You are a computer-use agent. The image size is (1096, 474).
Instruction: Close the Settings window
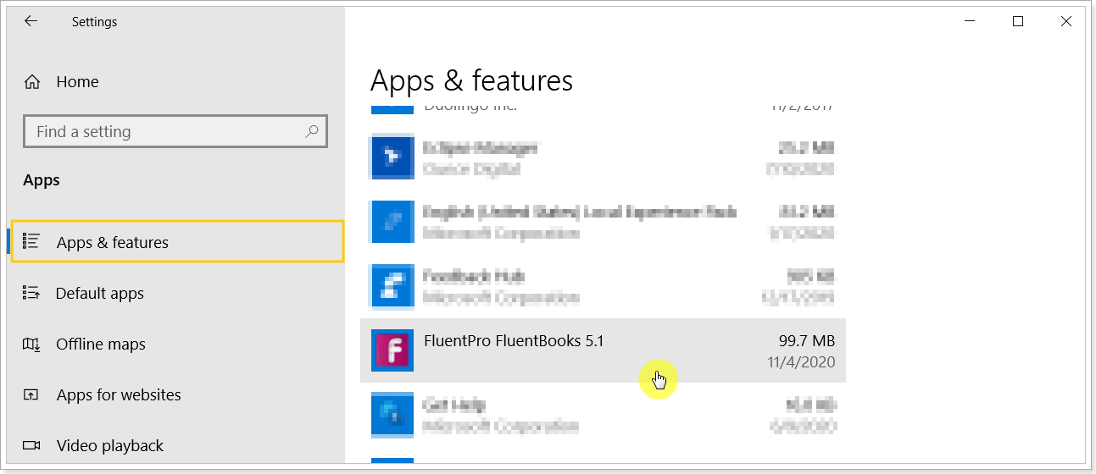pyautogui.click(x=1066, y=22)
